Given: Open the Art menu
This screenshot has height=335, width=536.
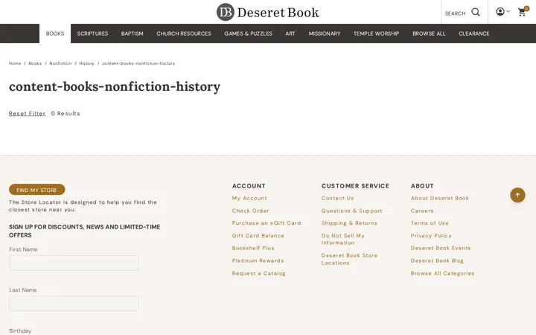Looking at the screenshot, I should 290,33.
